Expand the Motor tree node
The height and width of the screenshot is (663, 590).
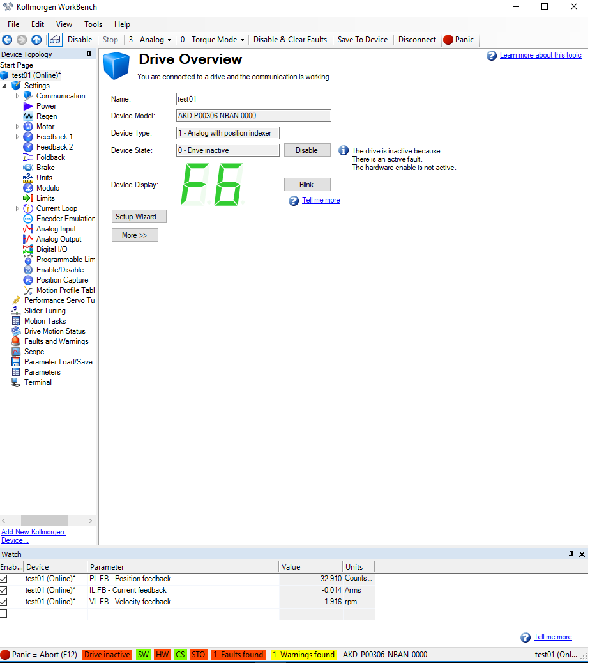pos(17,127)
